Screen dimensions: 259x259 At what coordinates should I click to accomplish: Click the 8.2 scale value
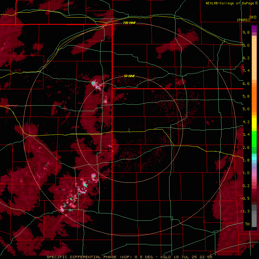(x=246, y=58)
